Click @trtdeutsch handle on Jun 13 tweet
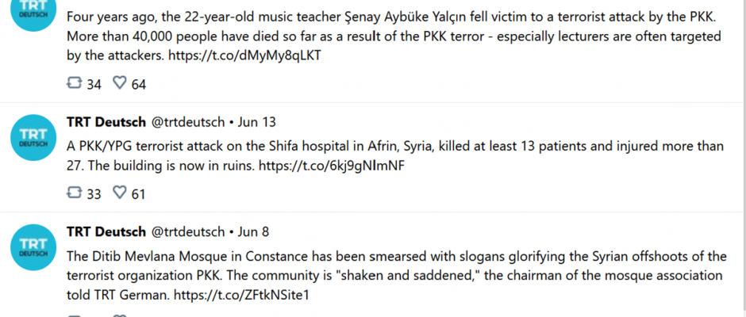 click(x=188, y=123)
